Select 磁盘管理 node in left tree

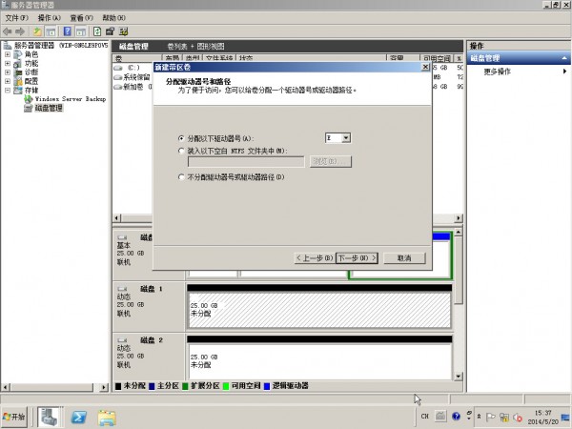(48, 108)
